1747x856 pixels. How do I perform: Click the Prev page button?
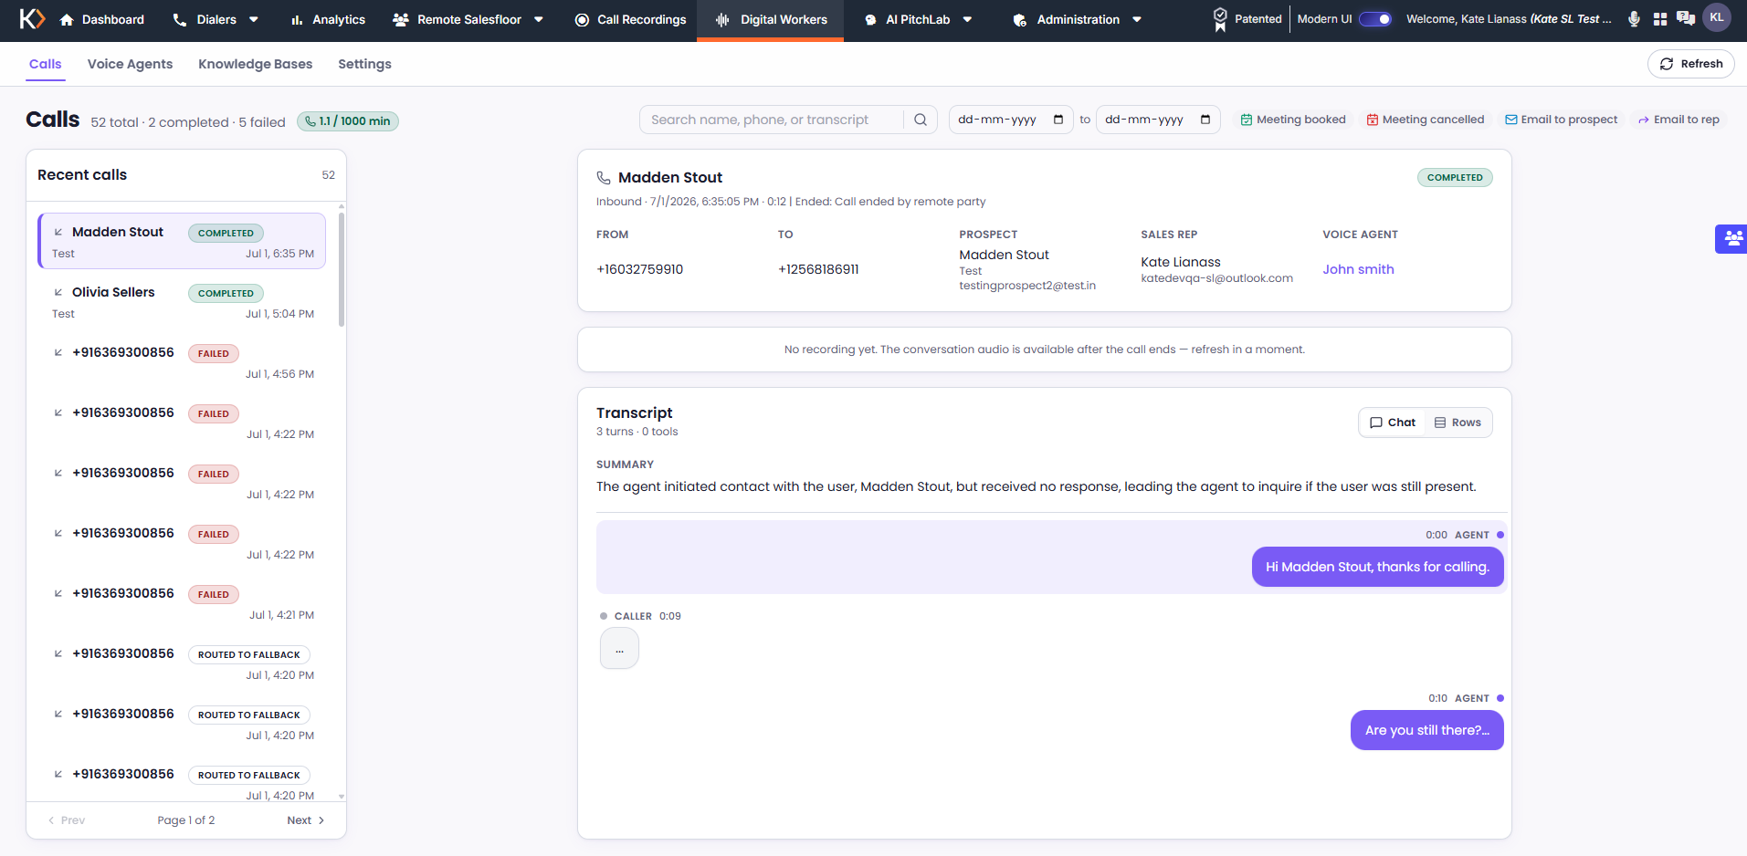[67, 820]
